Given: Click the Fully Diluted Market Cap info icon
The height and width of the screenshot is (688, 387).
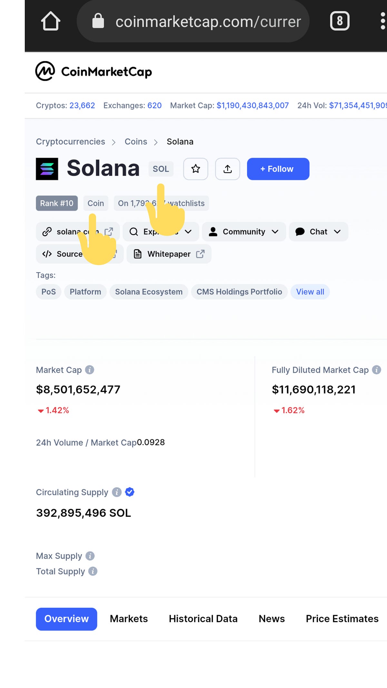Looking at the screenshot, I should pos(376,370).
